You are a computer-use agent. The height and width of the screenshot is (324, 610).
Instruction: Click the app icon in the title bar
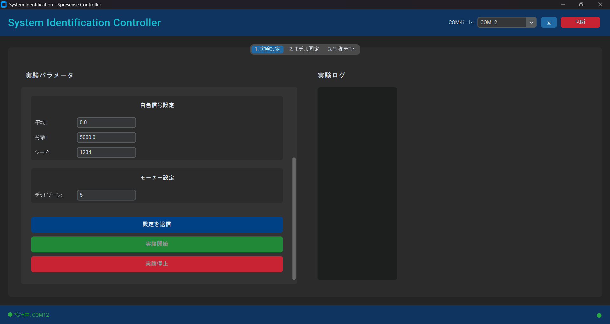4,4
